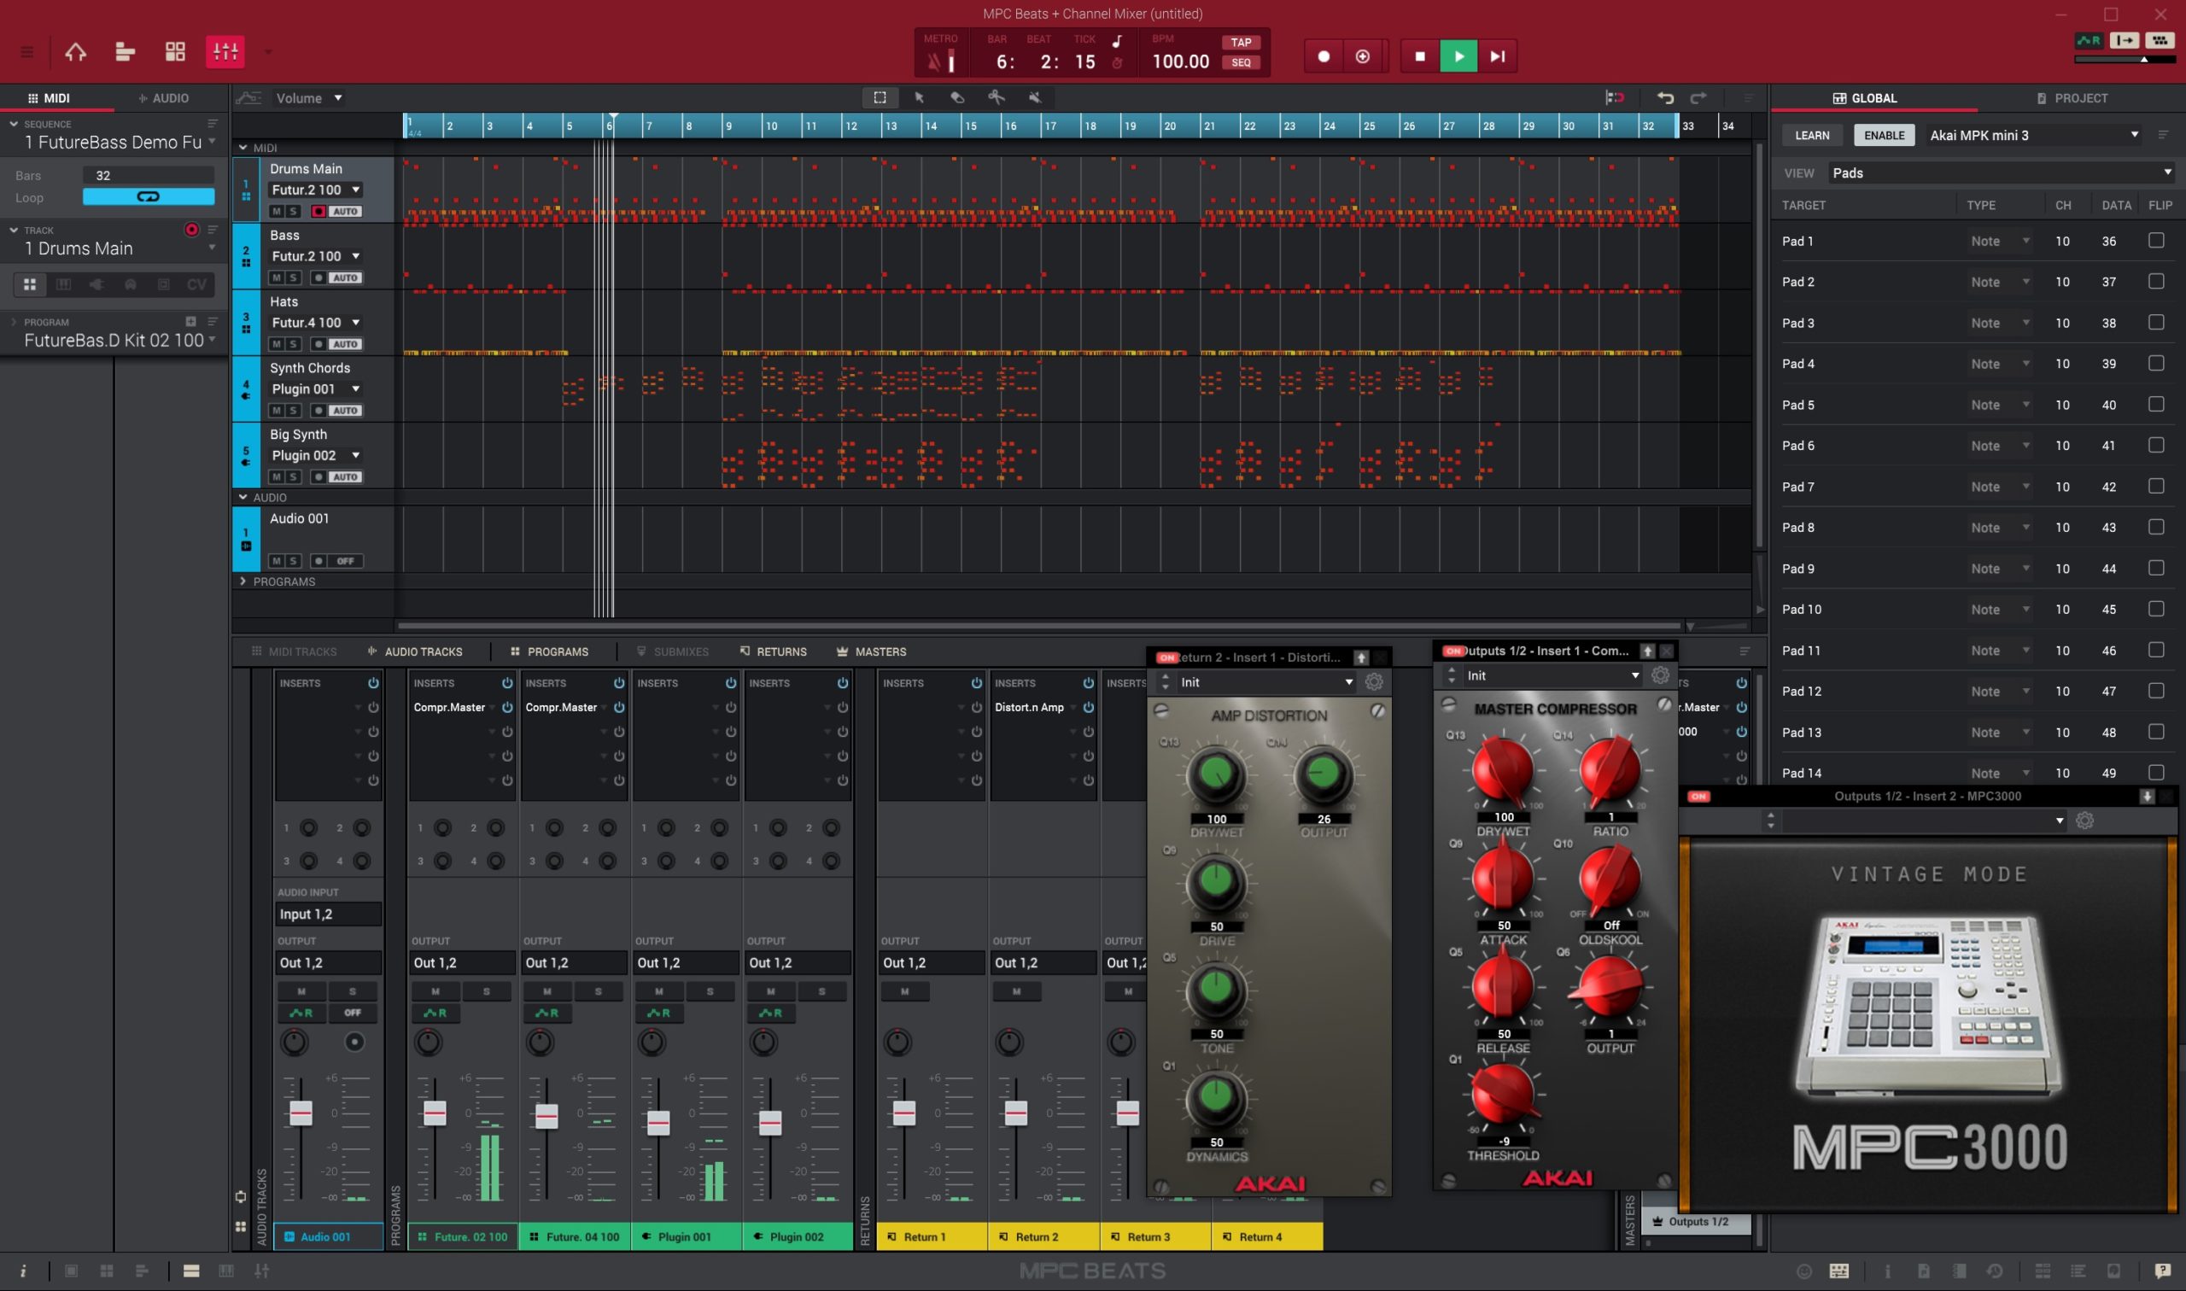2186x1291 pixels.
Task: Switch to the AUDIO tab
Action: (x=166, y=97)
